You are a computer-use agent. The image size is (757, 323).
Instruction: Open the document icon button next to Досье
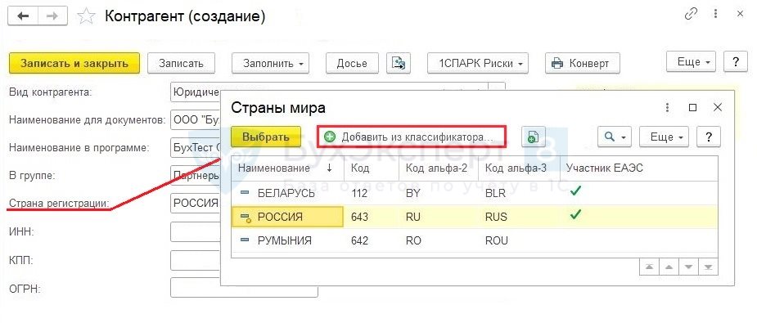pyautogui.click(x=399, y=63)
